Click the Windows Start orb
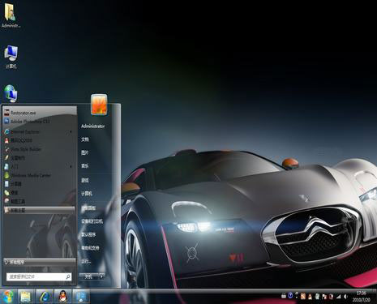 (8, 297)
